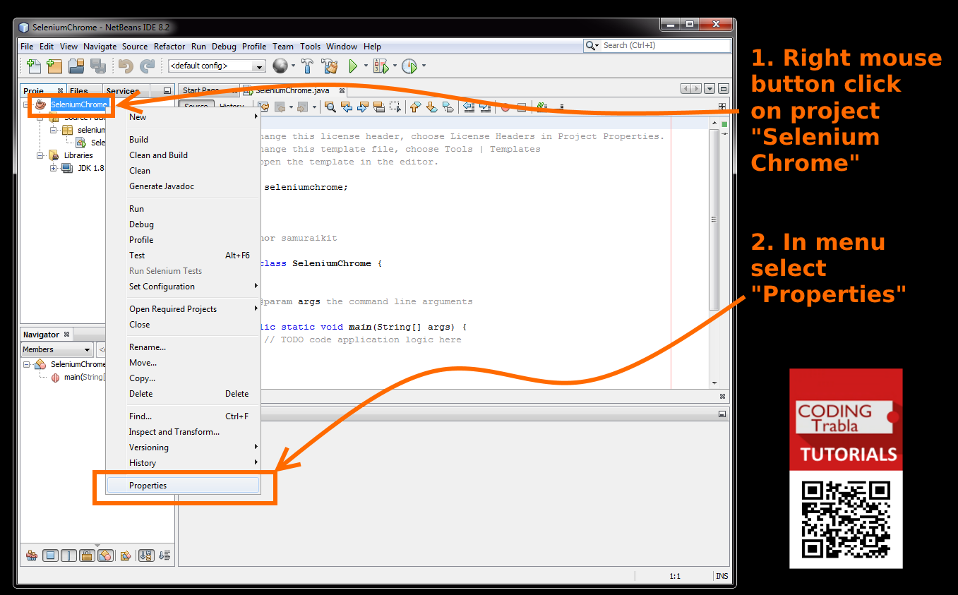The width and height of the screenshot is (958, 595).
Task: Open dropdown arrow next to Debug Project
Action: pyautogui.click(x=395, y=66)
